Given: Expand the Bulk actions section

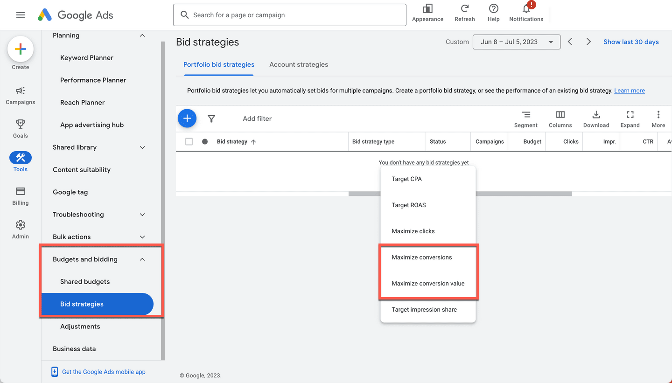Looking at the screenshot, I should click(x=142, y=237).
